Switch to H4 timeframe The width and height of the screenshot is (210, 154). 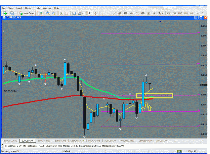pyautogui.click(x=197, y=13)
